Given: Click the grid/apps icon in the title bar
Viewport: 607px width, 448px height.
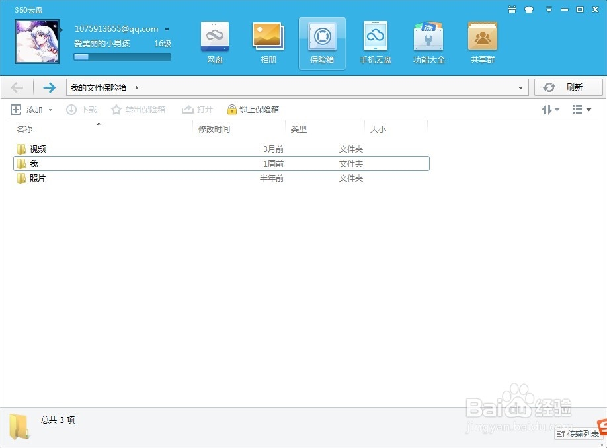Looking at the screenshot, I should pyautogui.click(x=513, y=9).
